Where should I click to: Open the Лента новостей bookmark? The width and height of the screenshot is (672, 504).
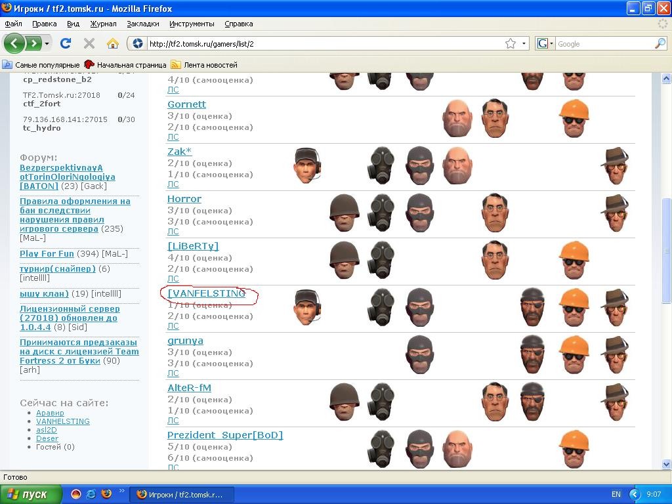pos(204,65)
